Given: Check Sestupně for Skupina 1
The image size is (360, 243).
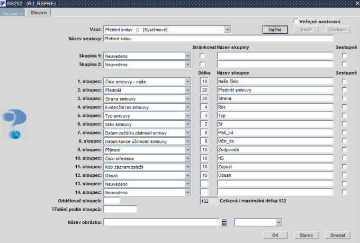Looking at the screenshot, I should coord(344,56).
